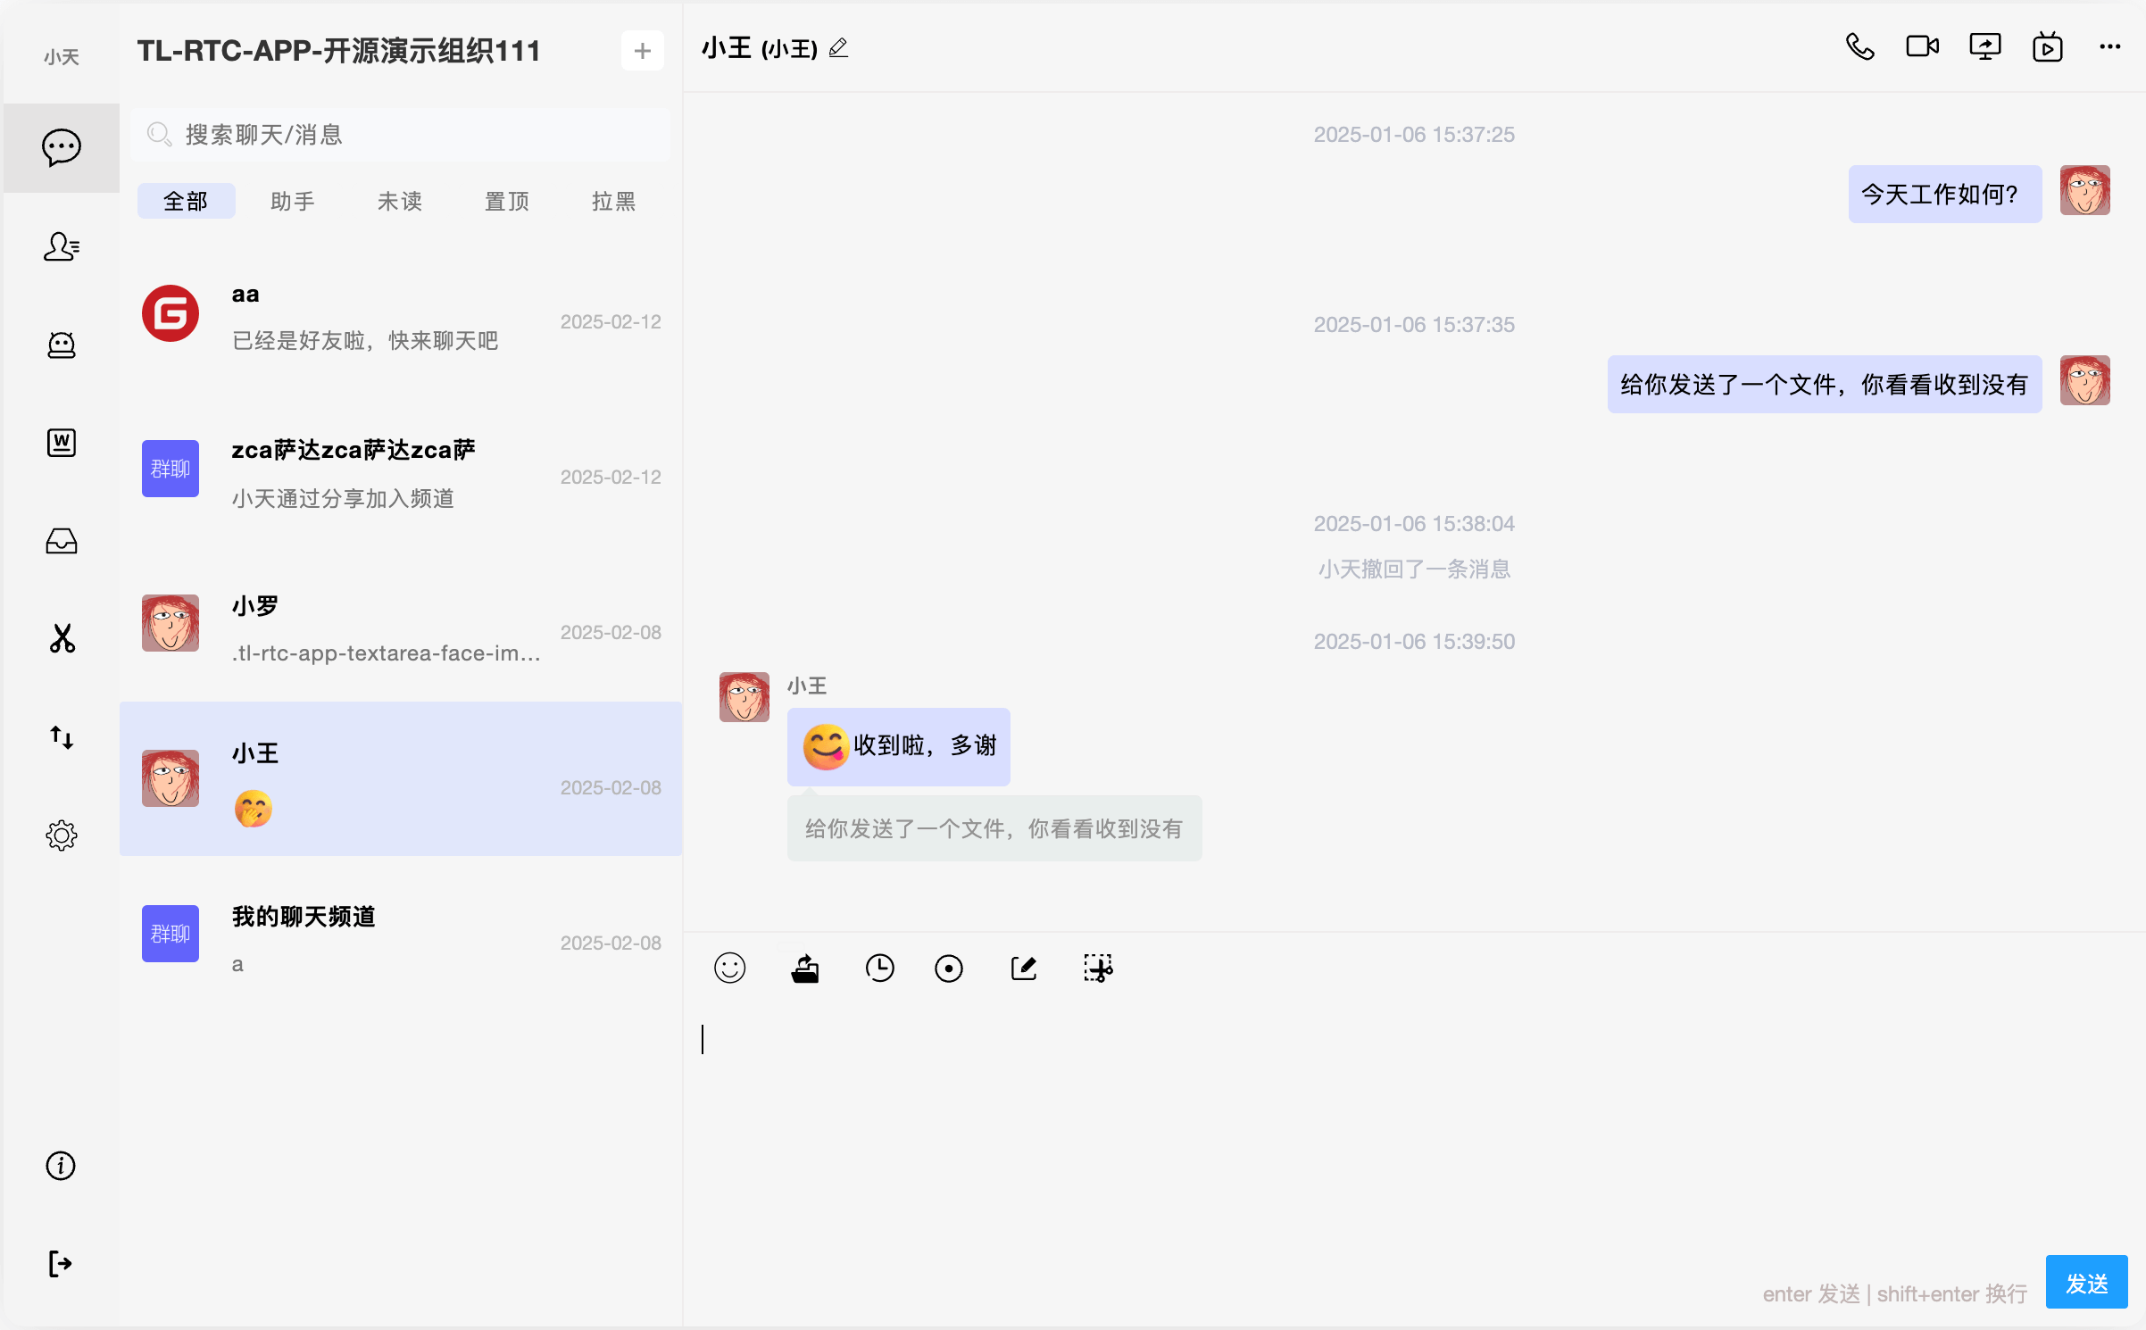Open the bot assistant panel
The image size is (2146, 1330).
61,345
